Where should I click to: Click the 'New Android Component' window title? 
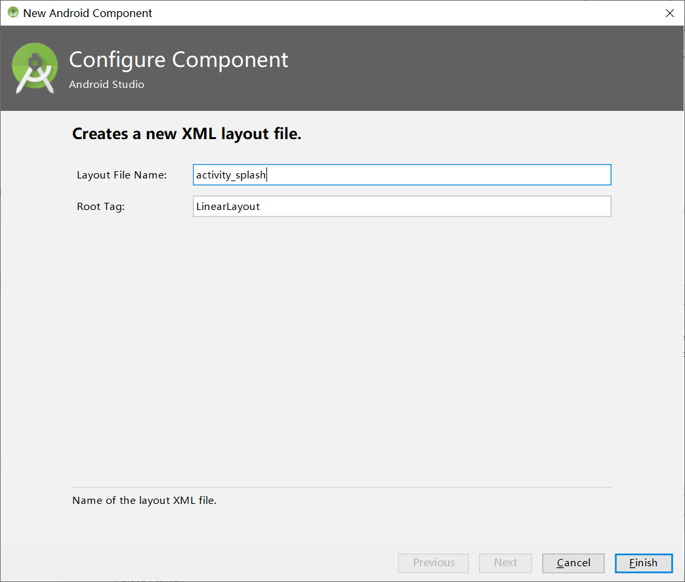click(87, 13)
